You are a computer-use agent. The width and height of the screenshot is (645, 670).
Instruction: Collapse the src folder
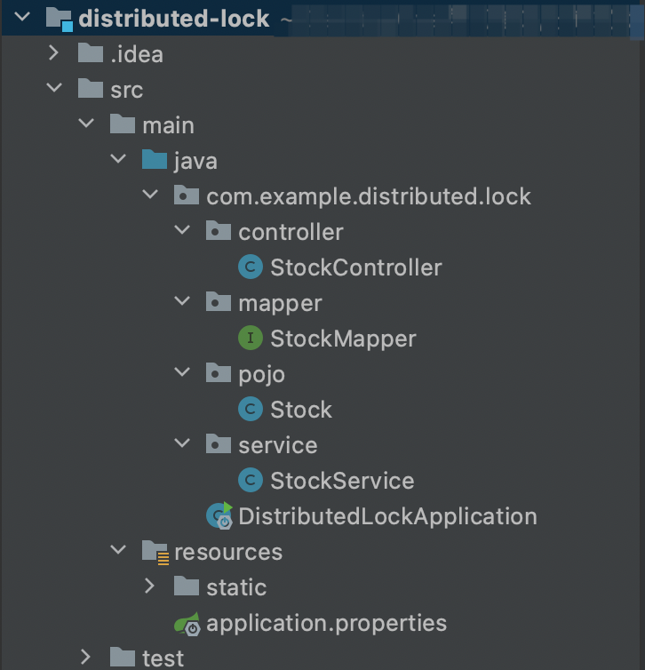pyautogui.click(x=54, y=88)
